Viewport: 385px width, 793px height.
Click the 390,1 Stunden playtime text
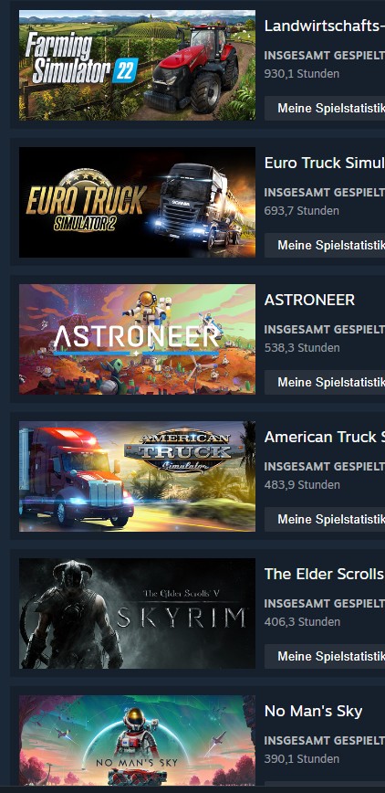coord(302,759)
